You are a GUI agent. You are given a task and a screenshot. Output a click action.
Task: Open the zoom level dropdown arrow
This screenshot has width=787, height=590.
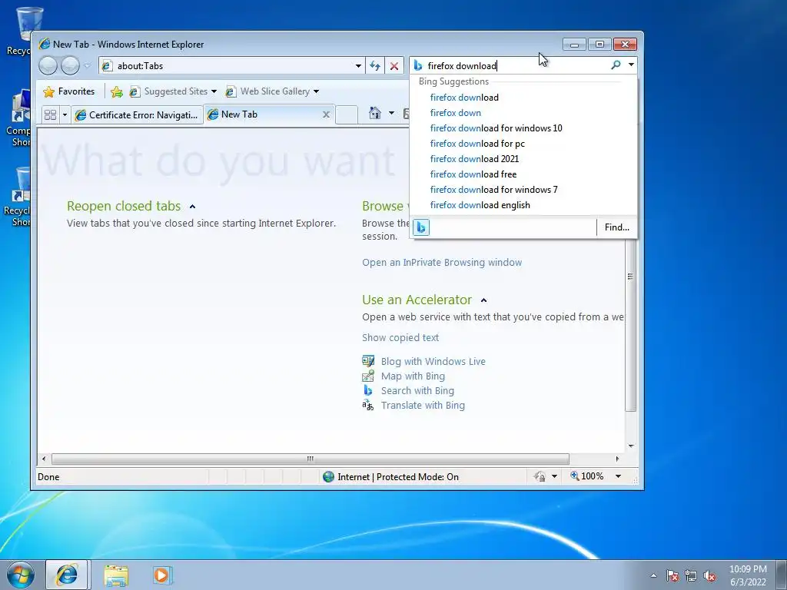tap(619, 476)
